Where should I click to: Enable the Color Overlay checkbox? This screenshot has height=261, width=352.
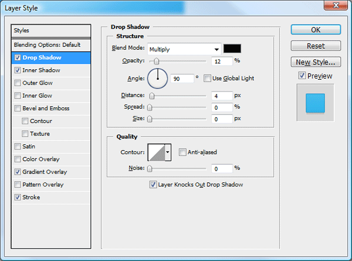(x=18, y=160)
